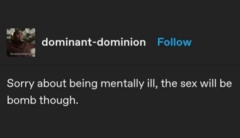Click the word "being" in the post body
The image size is (240, 138).
tap(83, 84)
